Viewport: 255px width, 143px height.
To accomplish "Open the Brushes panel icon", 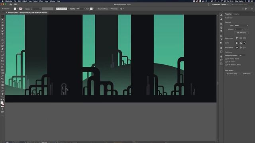I will (x=221, y=27).
